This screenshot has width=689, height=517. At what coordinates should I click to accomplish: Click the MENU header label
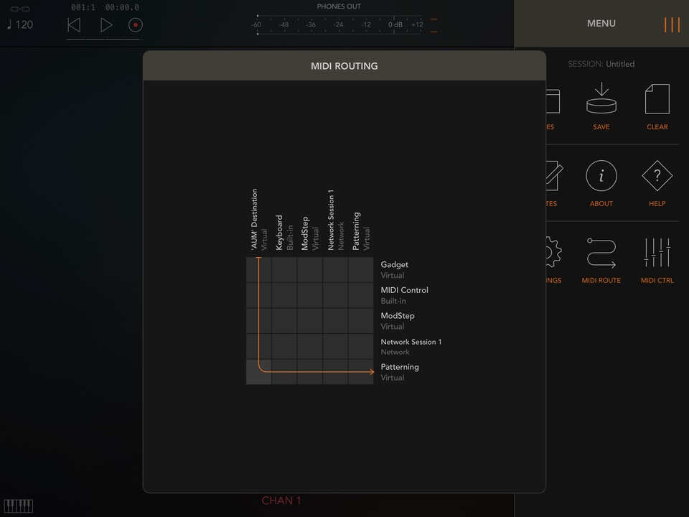tap(601, 23)
